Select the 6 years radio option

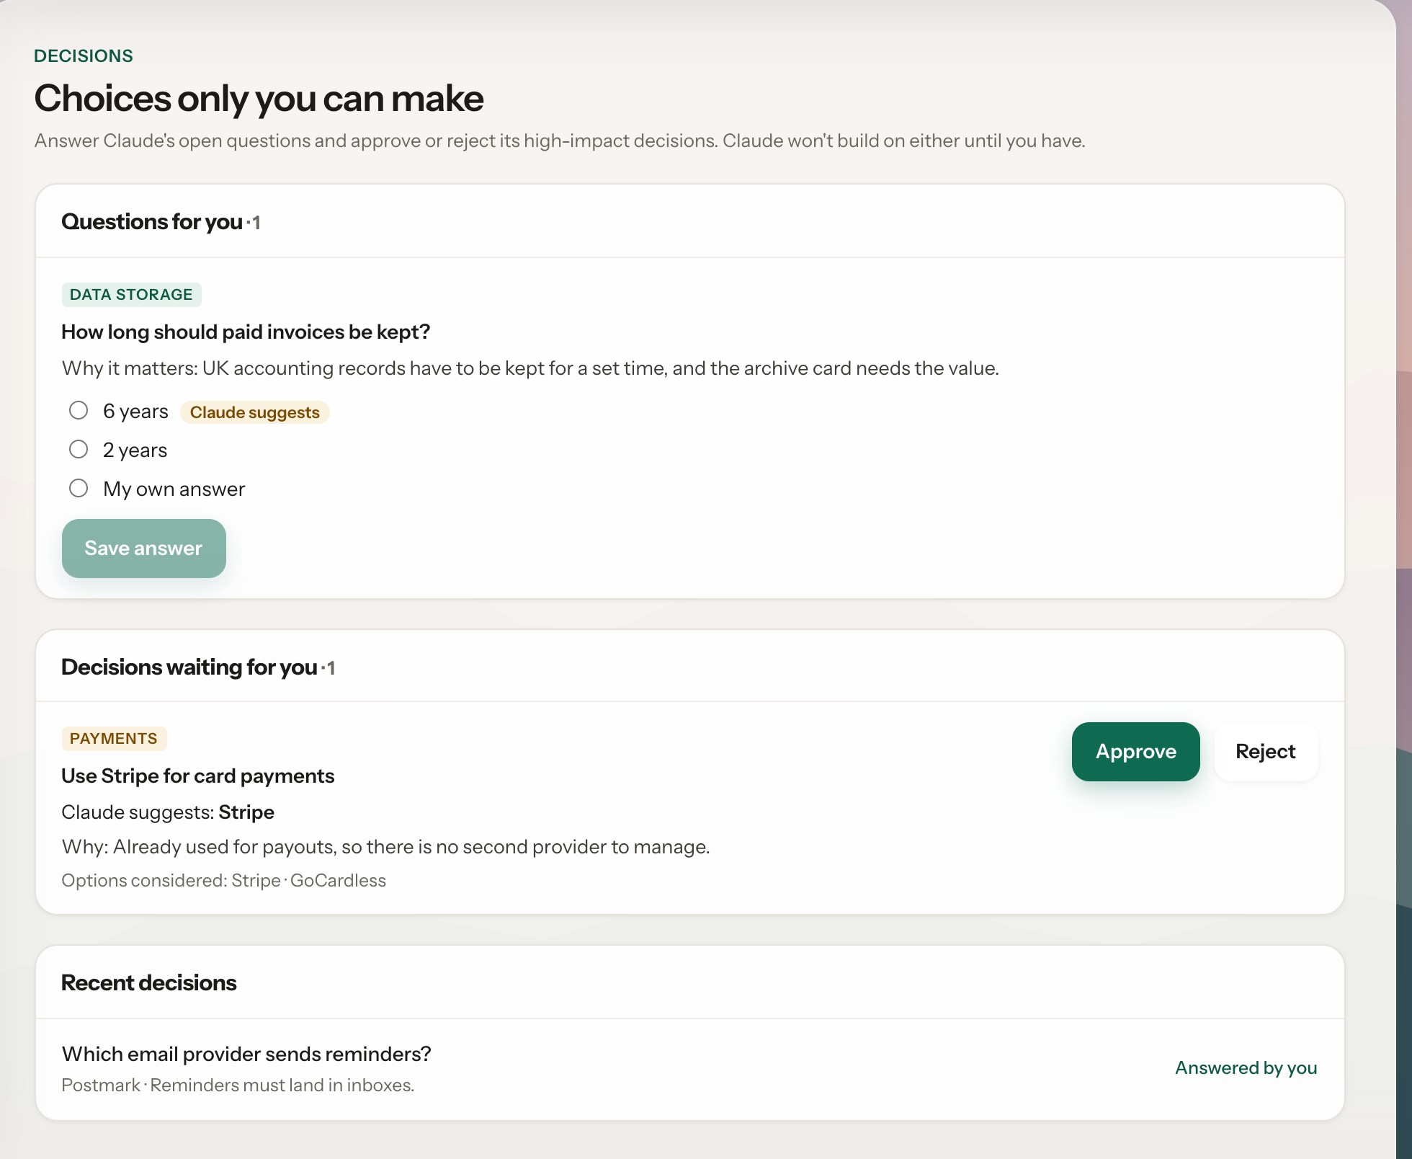pyautogui.click(x=79, y=411)
